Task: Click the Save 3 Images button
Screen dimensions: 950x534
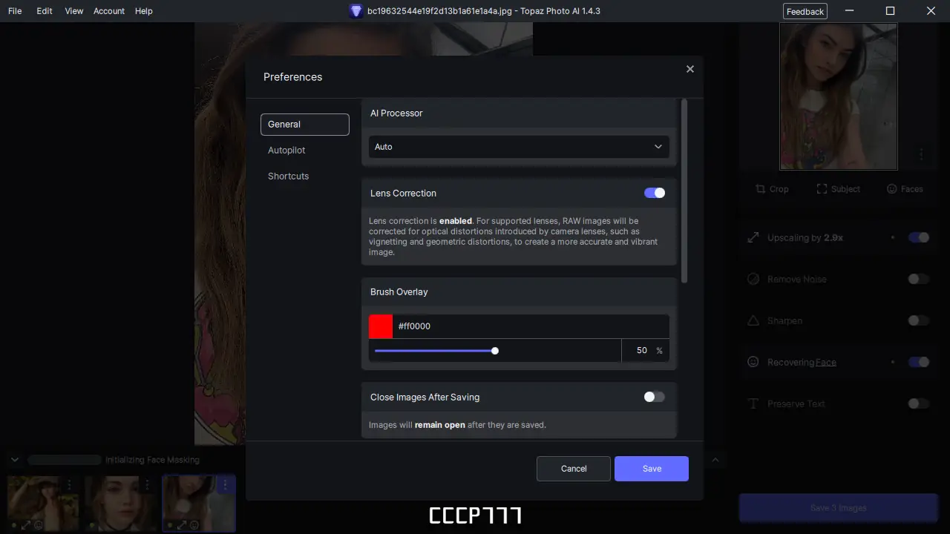Action: 839,508
